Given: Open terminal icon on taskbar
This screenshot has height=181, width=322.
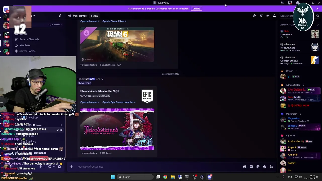Looking at the screenshot, I should (x=187, y=177).
